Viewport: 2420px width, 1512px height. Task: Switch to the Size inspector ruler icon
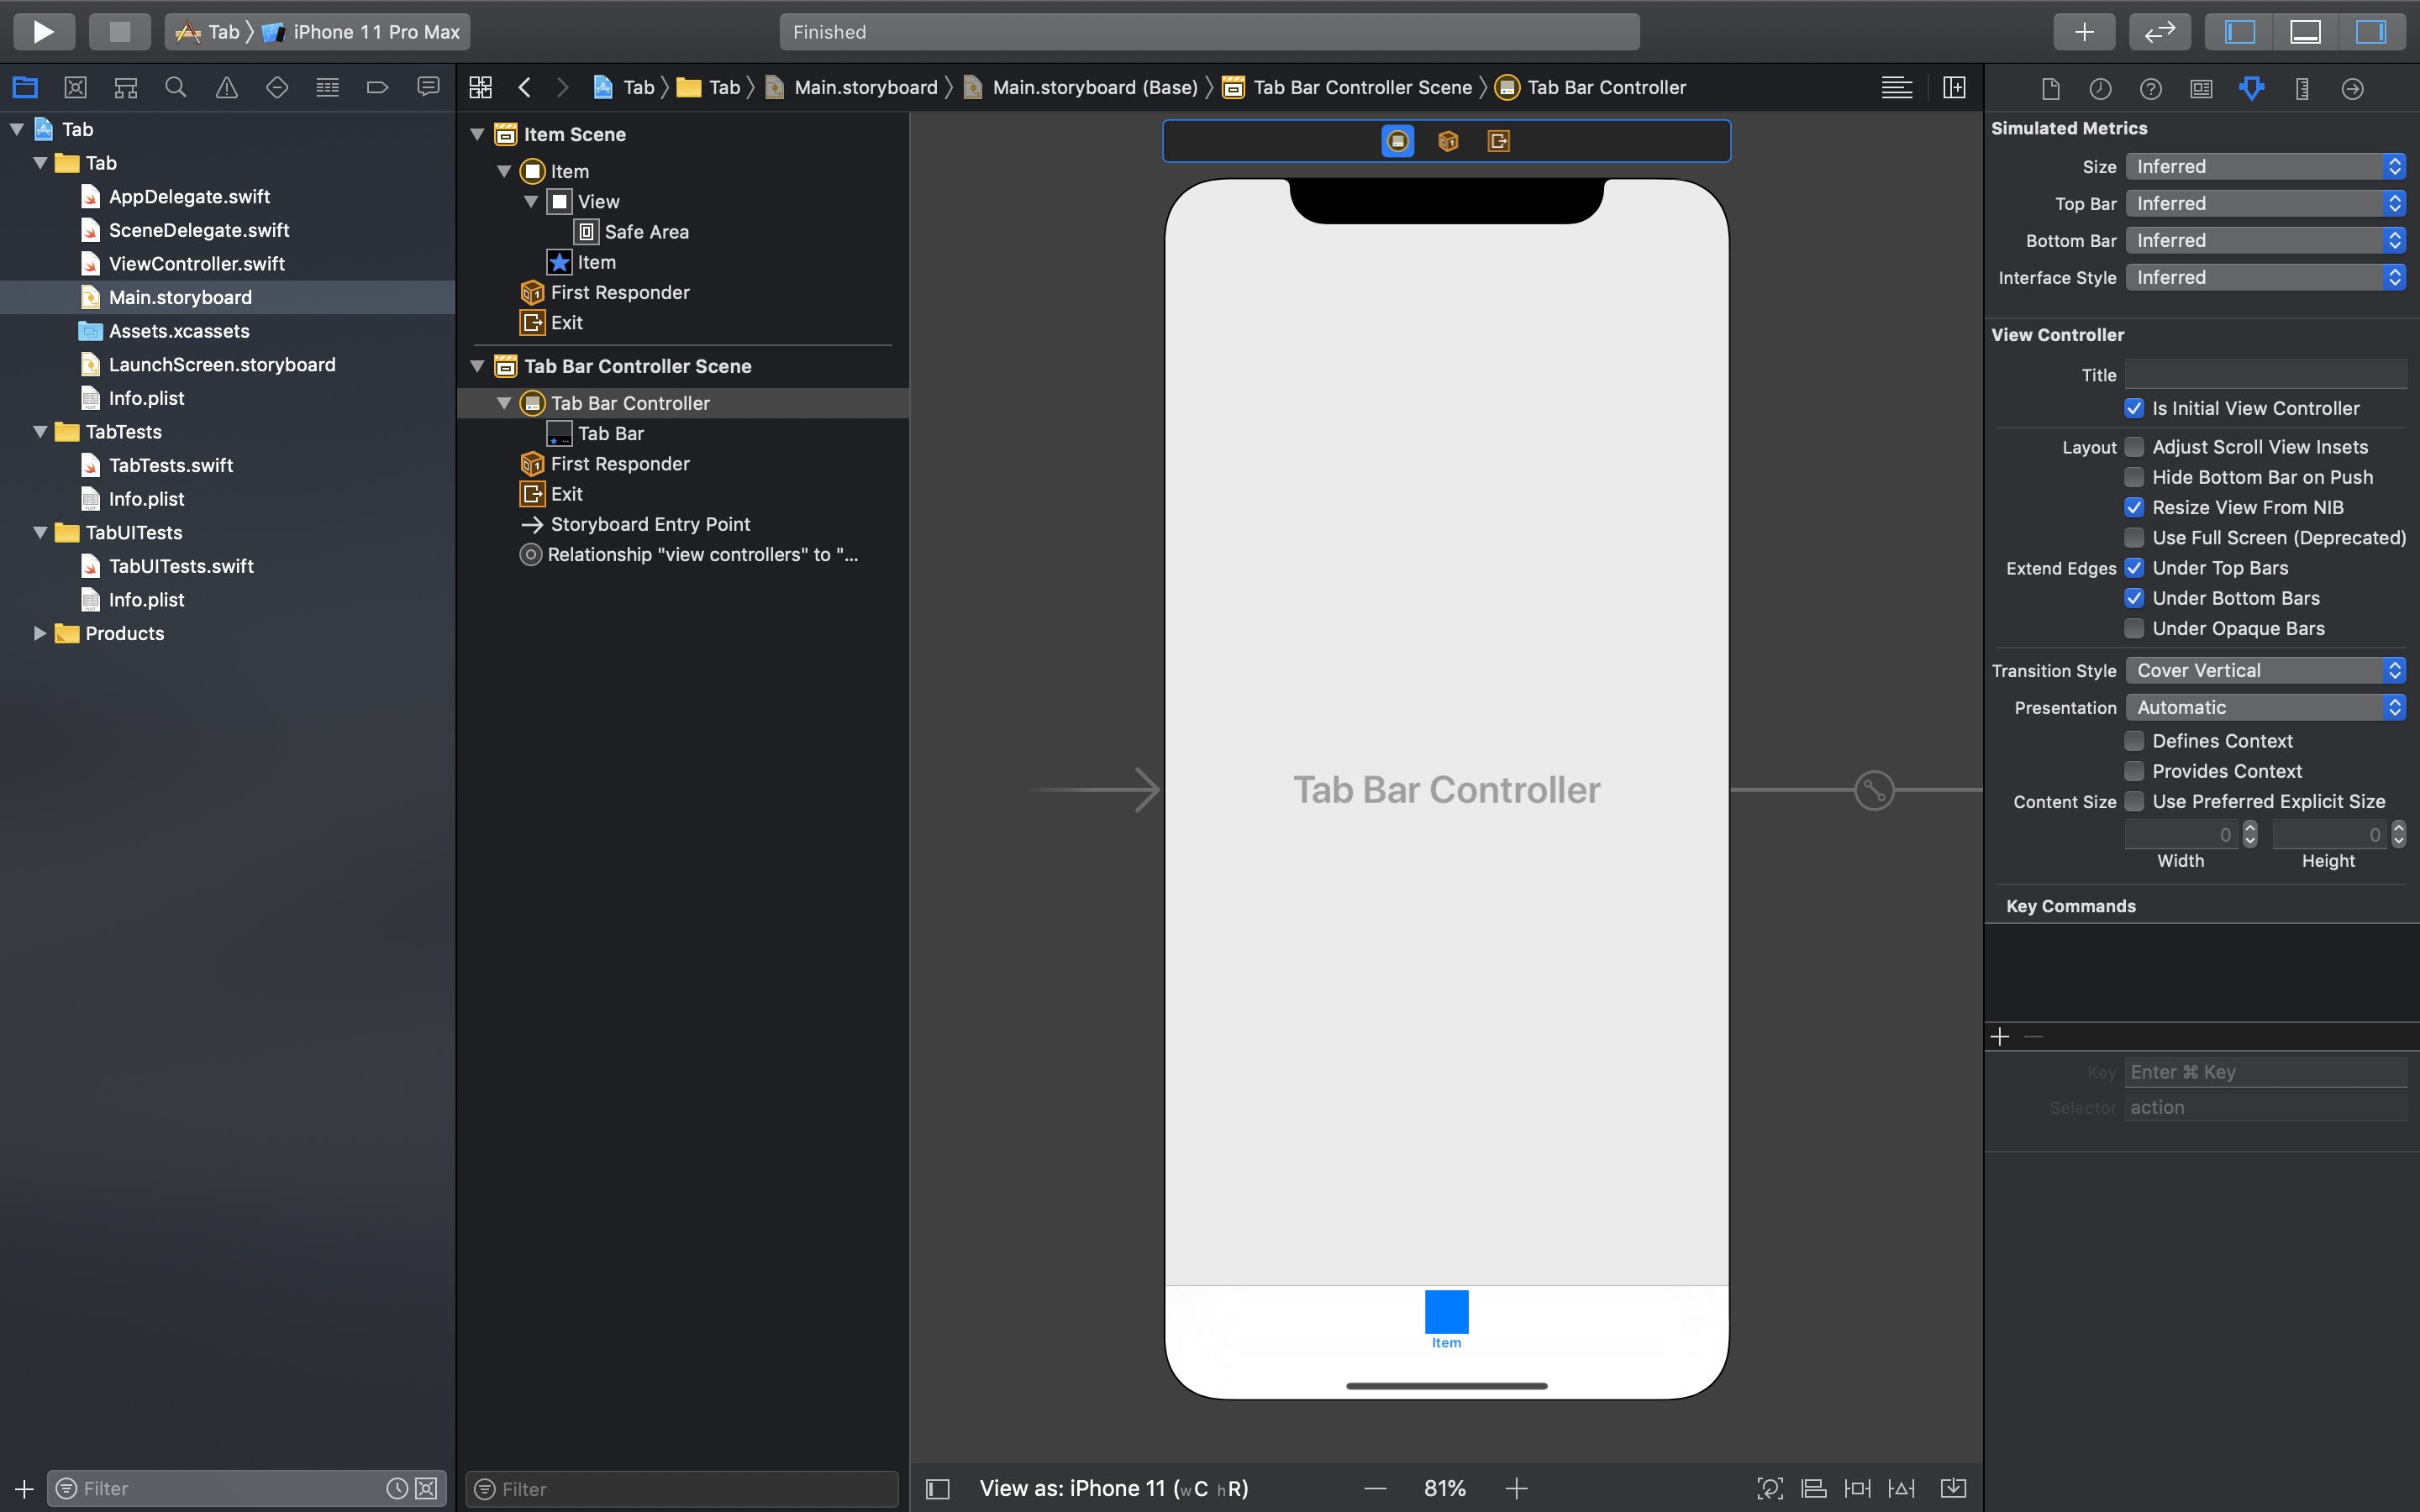2301,89
